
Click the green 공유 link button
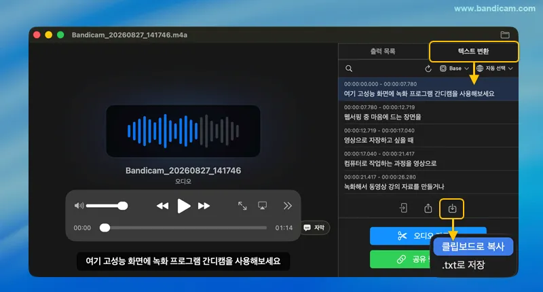coord(400,259)
